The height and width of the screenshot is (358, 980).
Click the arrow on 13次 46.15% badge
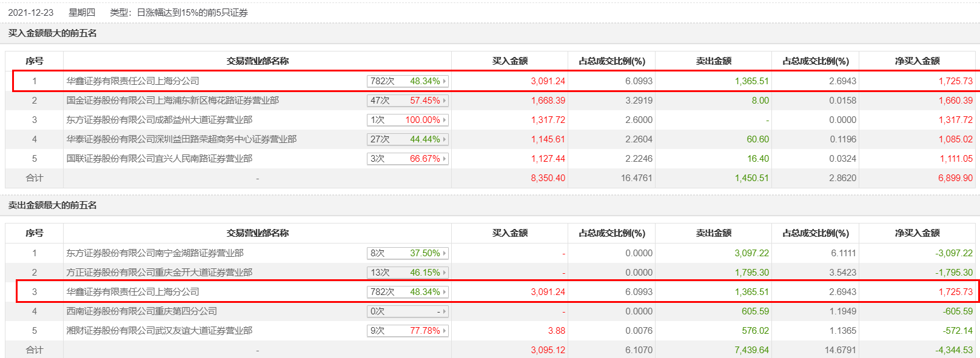point(445,273)
